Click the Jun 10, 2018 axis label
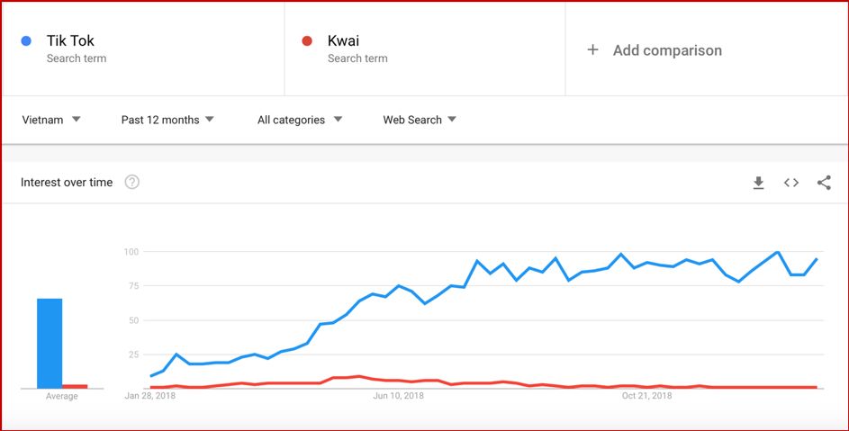This screenshot has height=431, width=849. point(398,395)
